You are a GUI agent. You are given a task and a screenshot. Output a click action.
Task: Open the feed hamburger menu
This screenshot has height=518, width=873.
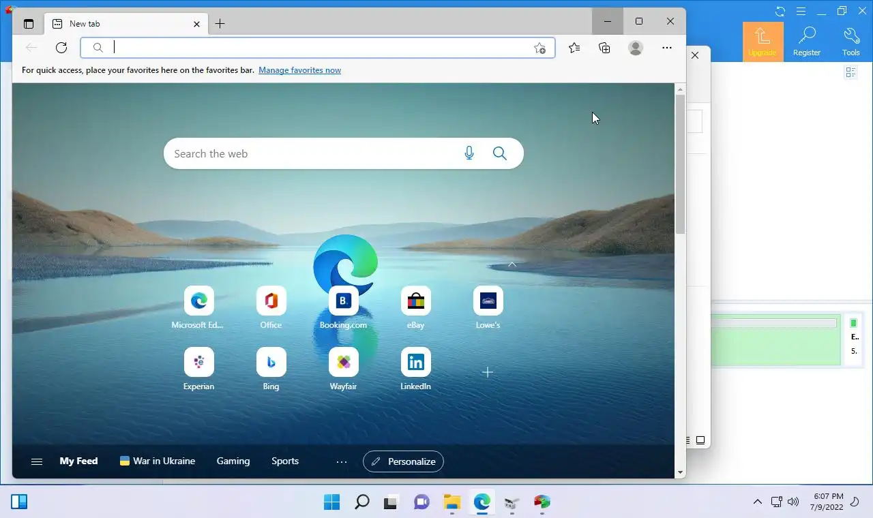[x=37, y=461]
